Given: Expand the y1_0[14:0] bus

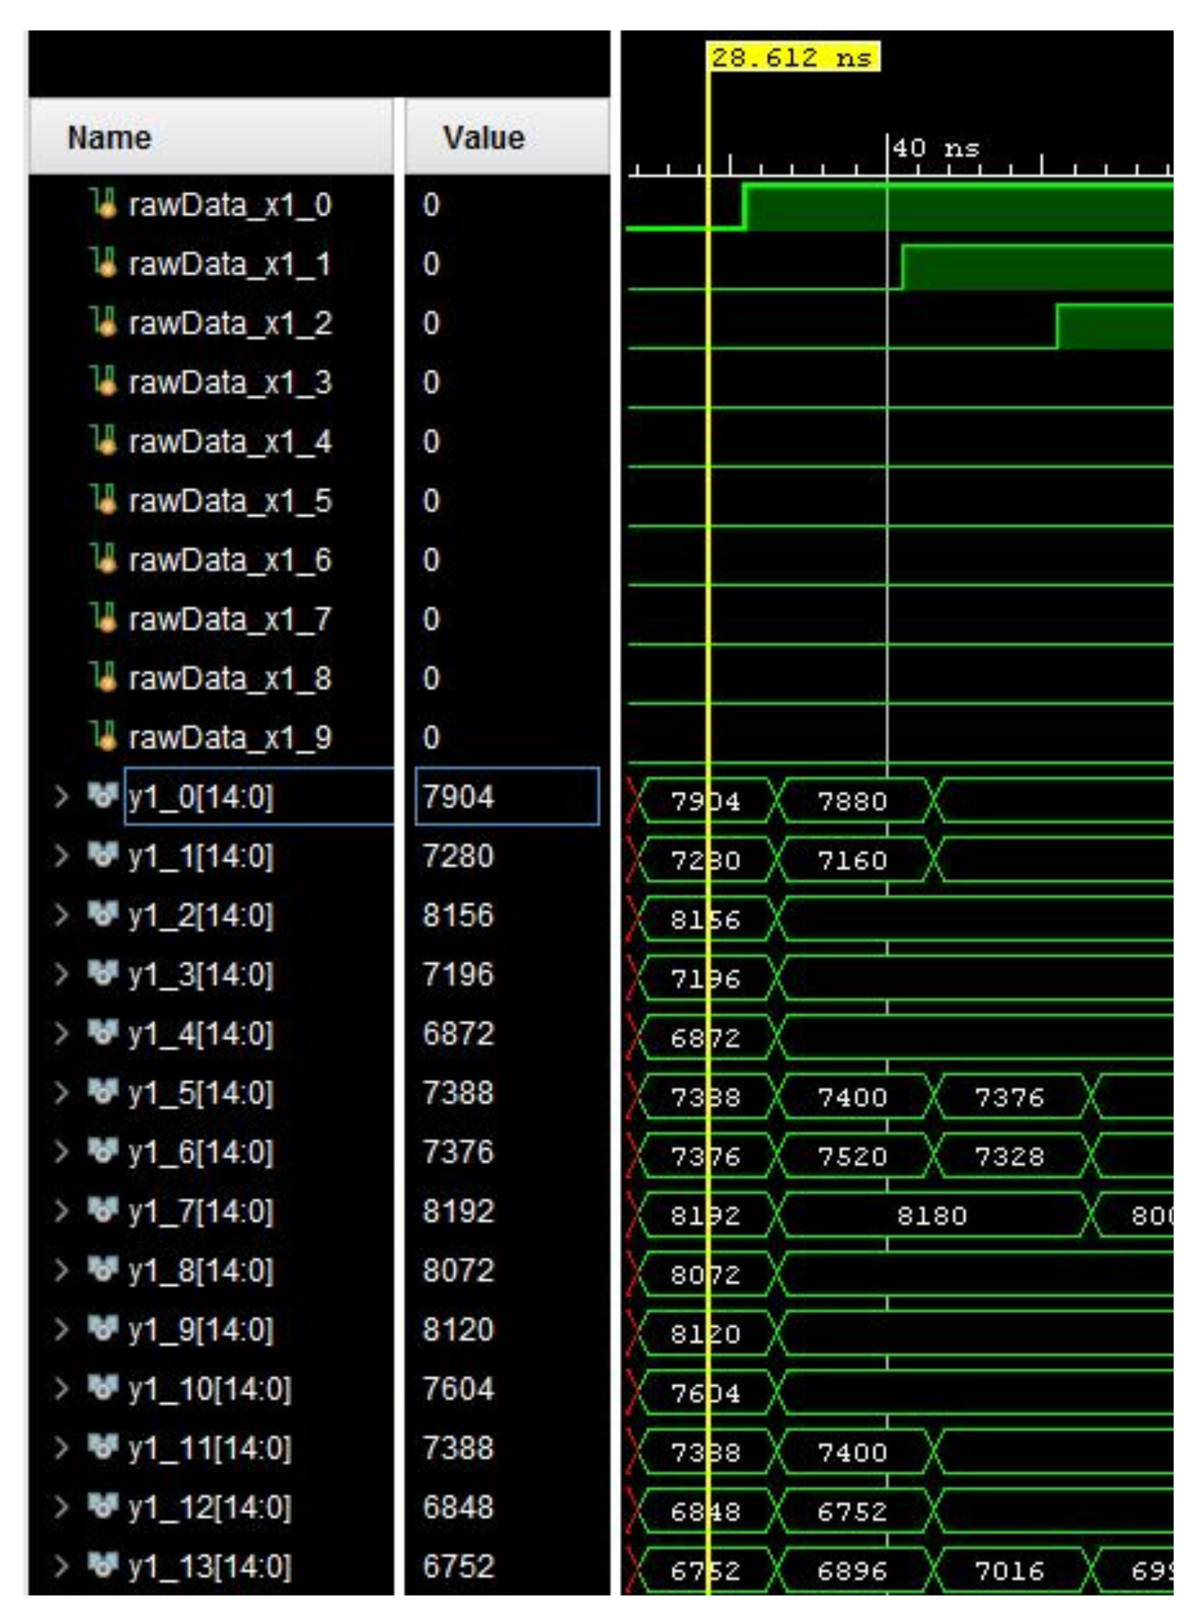Looking at the screenshot, I should click(61, 796).
